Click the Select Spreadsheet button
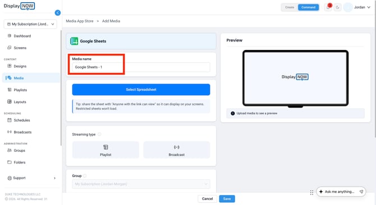376x205 pixels. (x=141, y=90)
